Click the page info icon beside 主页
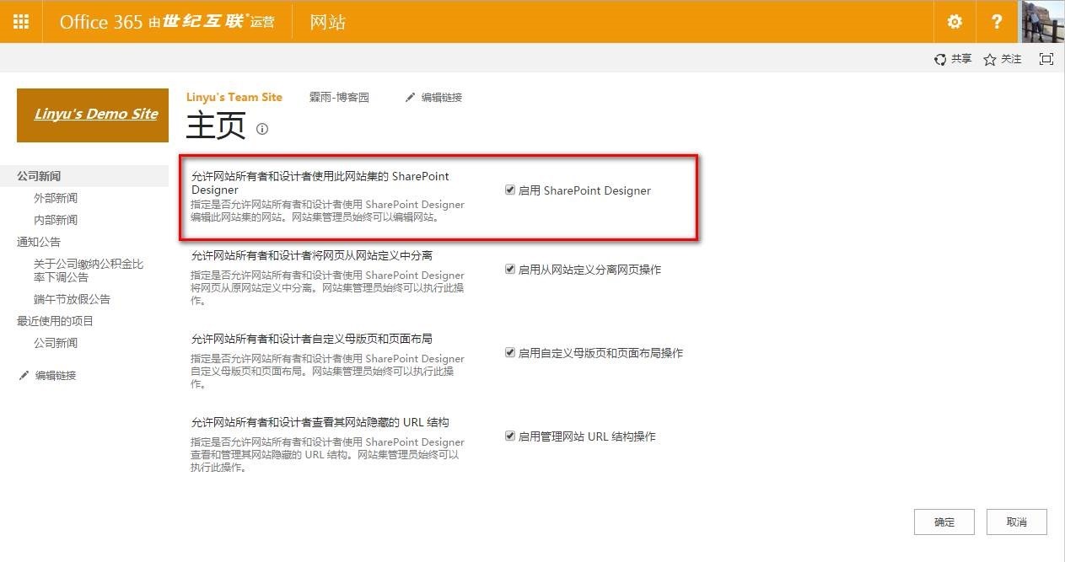Screen dimensions: 1065x562 pyautogui.click(x=262, y=129)
